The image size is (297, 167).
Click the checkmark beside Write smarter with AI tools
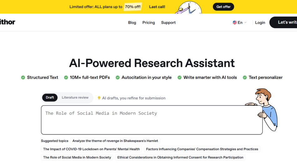point(179,78)
